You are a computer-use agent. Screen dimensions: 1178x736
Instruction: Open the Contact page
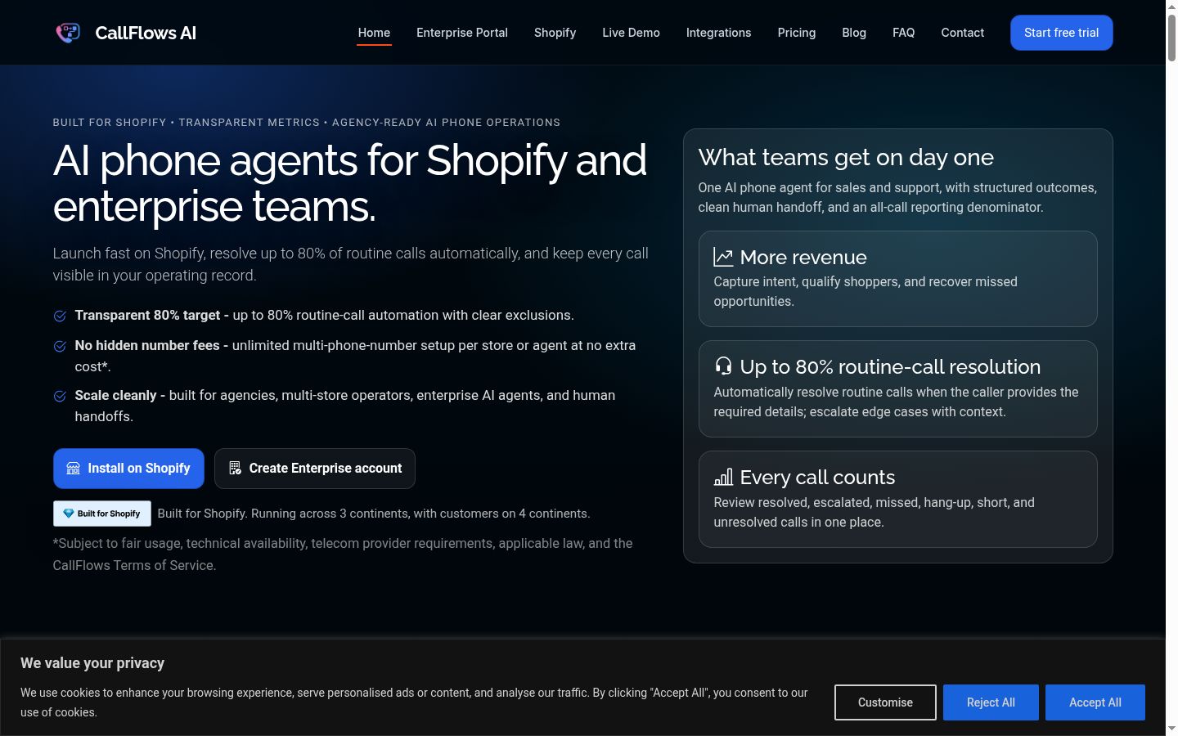(963, 33)
